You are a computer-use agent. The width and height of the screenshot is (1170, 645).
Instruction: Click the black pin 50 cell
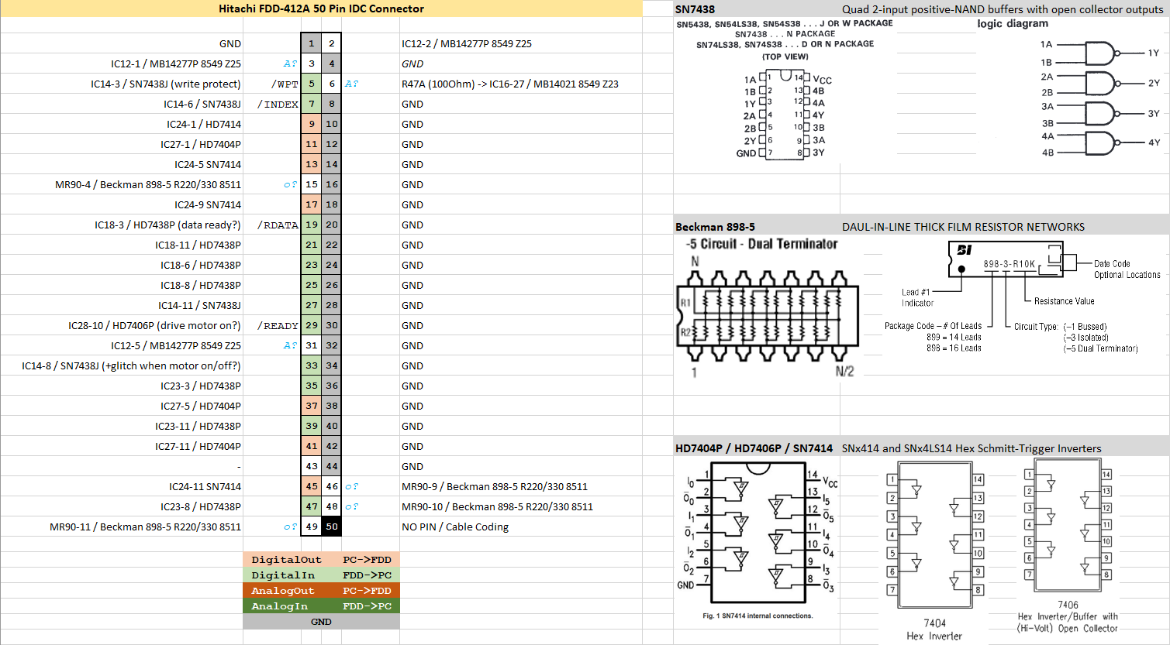click(332, 527)
